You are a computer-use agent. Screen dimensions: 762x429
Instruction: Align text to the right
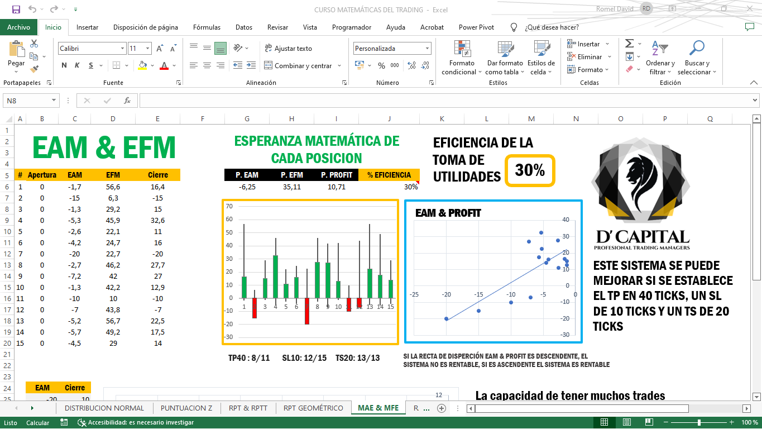coord(220,65)
